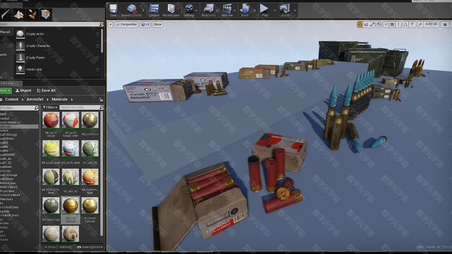Open the Matinee dropdown arrow
The image size is (452, 254).
(235, 10)
